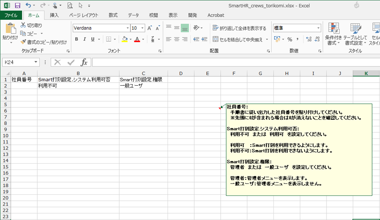Decrease the font size
Image resolution: width=380 pixels, height=220 pixels.
tap(158, 28)
